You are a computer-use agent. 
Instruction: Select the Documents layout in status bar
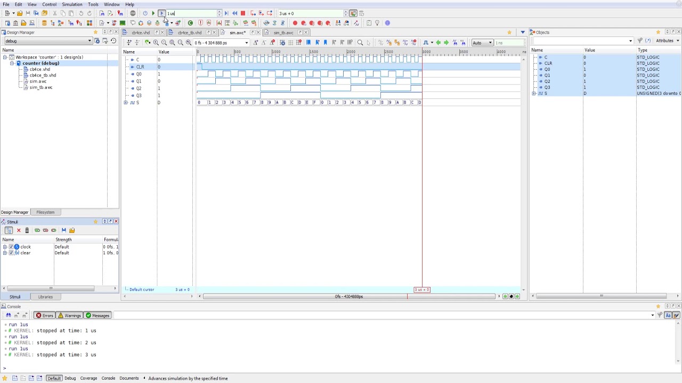(129, 378)
